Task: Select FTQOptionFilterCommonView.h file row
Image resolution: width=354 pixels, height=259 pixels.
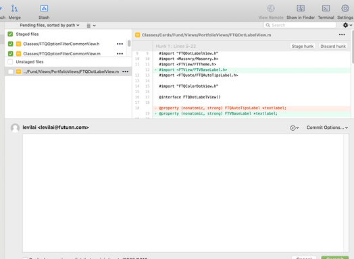Action: [66, 44]
